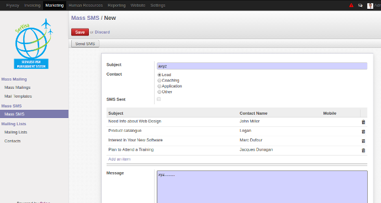Select the Application contact option

[x=159, y=86]
